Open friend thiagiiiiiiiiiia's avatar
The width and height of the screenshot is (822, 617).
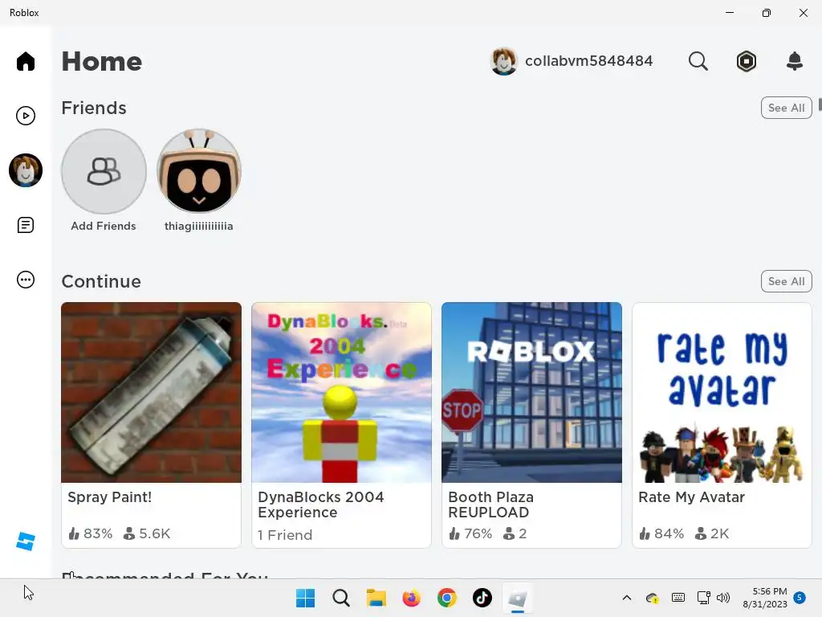point(199,171)
